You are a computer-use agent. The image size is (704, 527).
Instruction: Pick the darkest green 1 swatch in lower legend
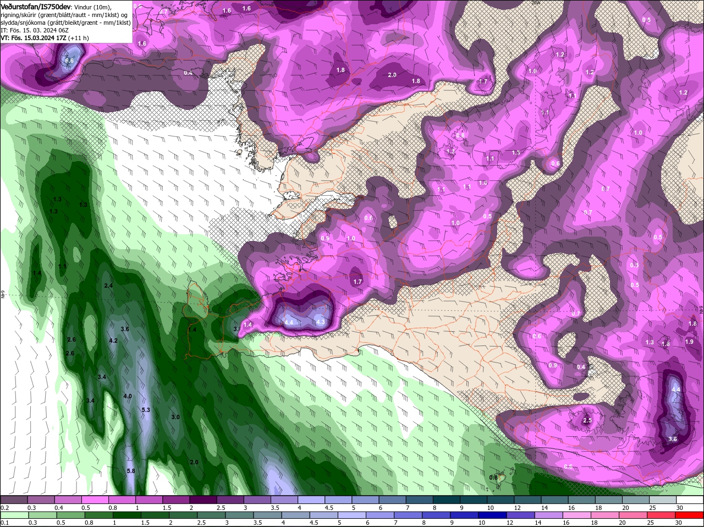[x=128, y=515]
